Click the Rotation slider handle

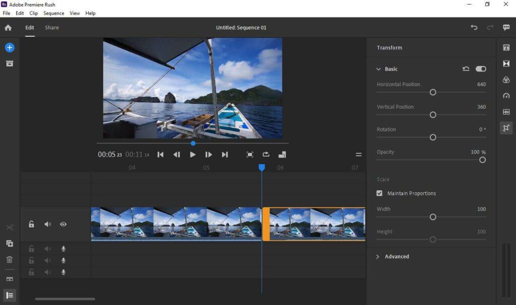(433, 137)
